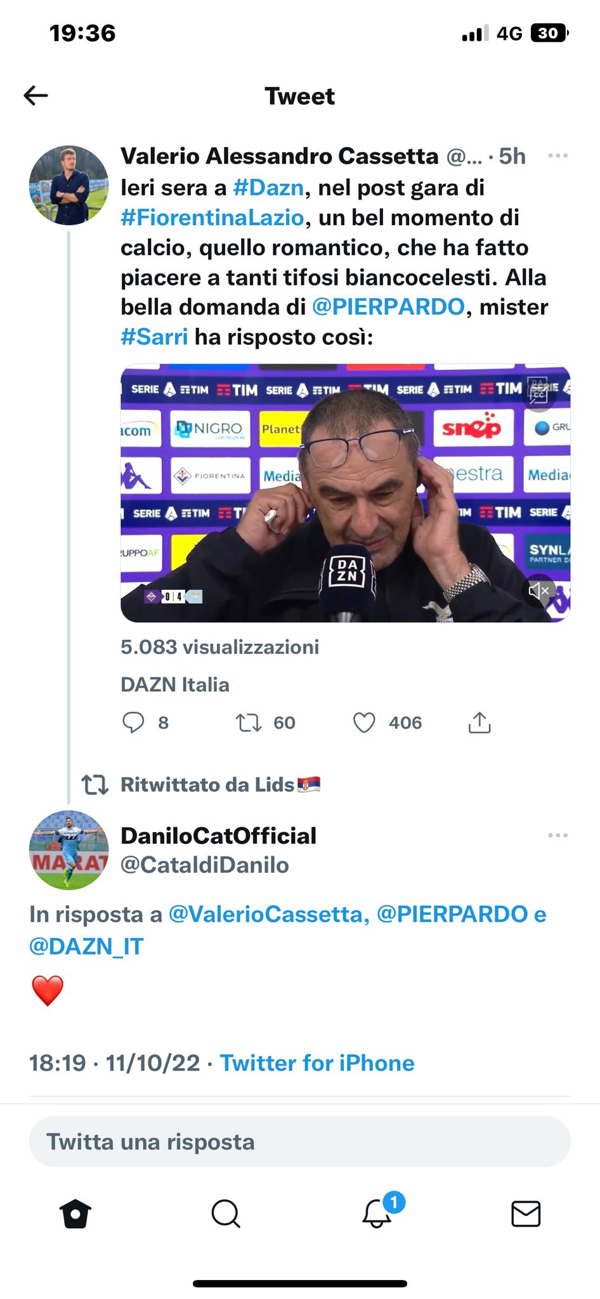This screenshot has width=600, height=1299.
Task: Open DaniloCatOfficial's profile avatar
Action: coord(68,850)
